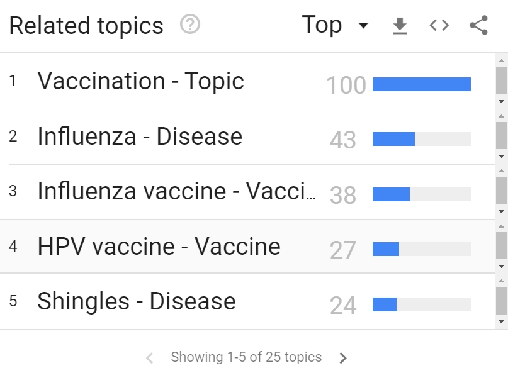Viewport: 508px width, 368px height.
Task: Select Influenza - Disease topic
Action: (140, 137)
